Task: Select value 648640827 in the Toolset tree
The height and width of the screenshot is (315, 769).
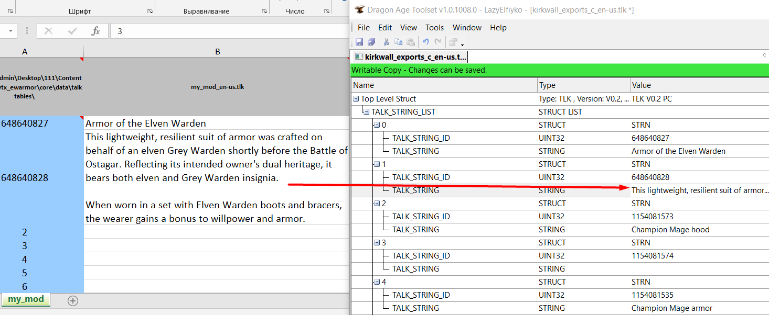Action: click(650, 138)
